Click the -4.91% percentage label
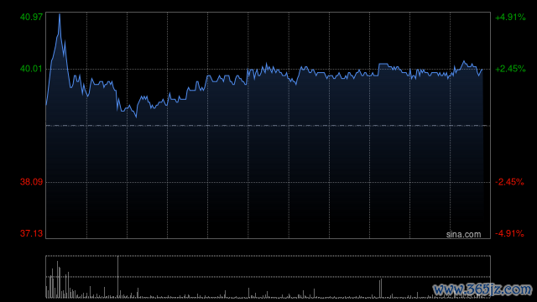The width and height of the screenshot is (537, 302). (509, 233)
